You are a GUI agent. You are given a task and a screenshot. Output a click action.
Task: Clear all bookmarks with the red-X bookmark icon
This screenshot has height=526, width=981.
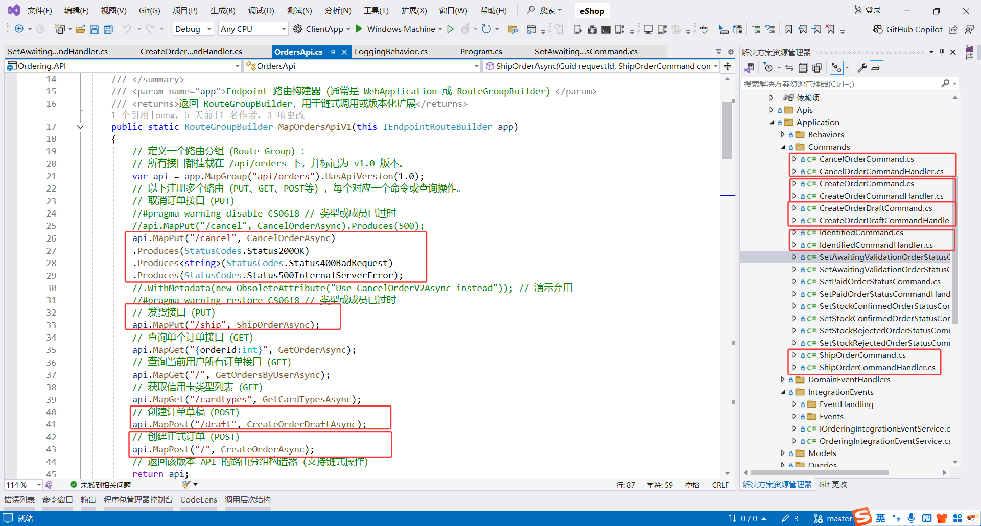(830, 29)
